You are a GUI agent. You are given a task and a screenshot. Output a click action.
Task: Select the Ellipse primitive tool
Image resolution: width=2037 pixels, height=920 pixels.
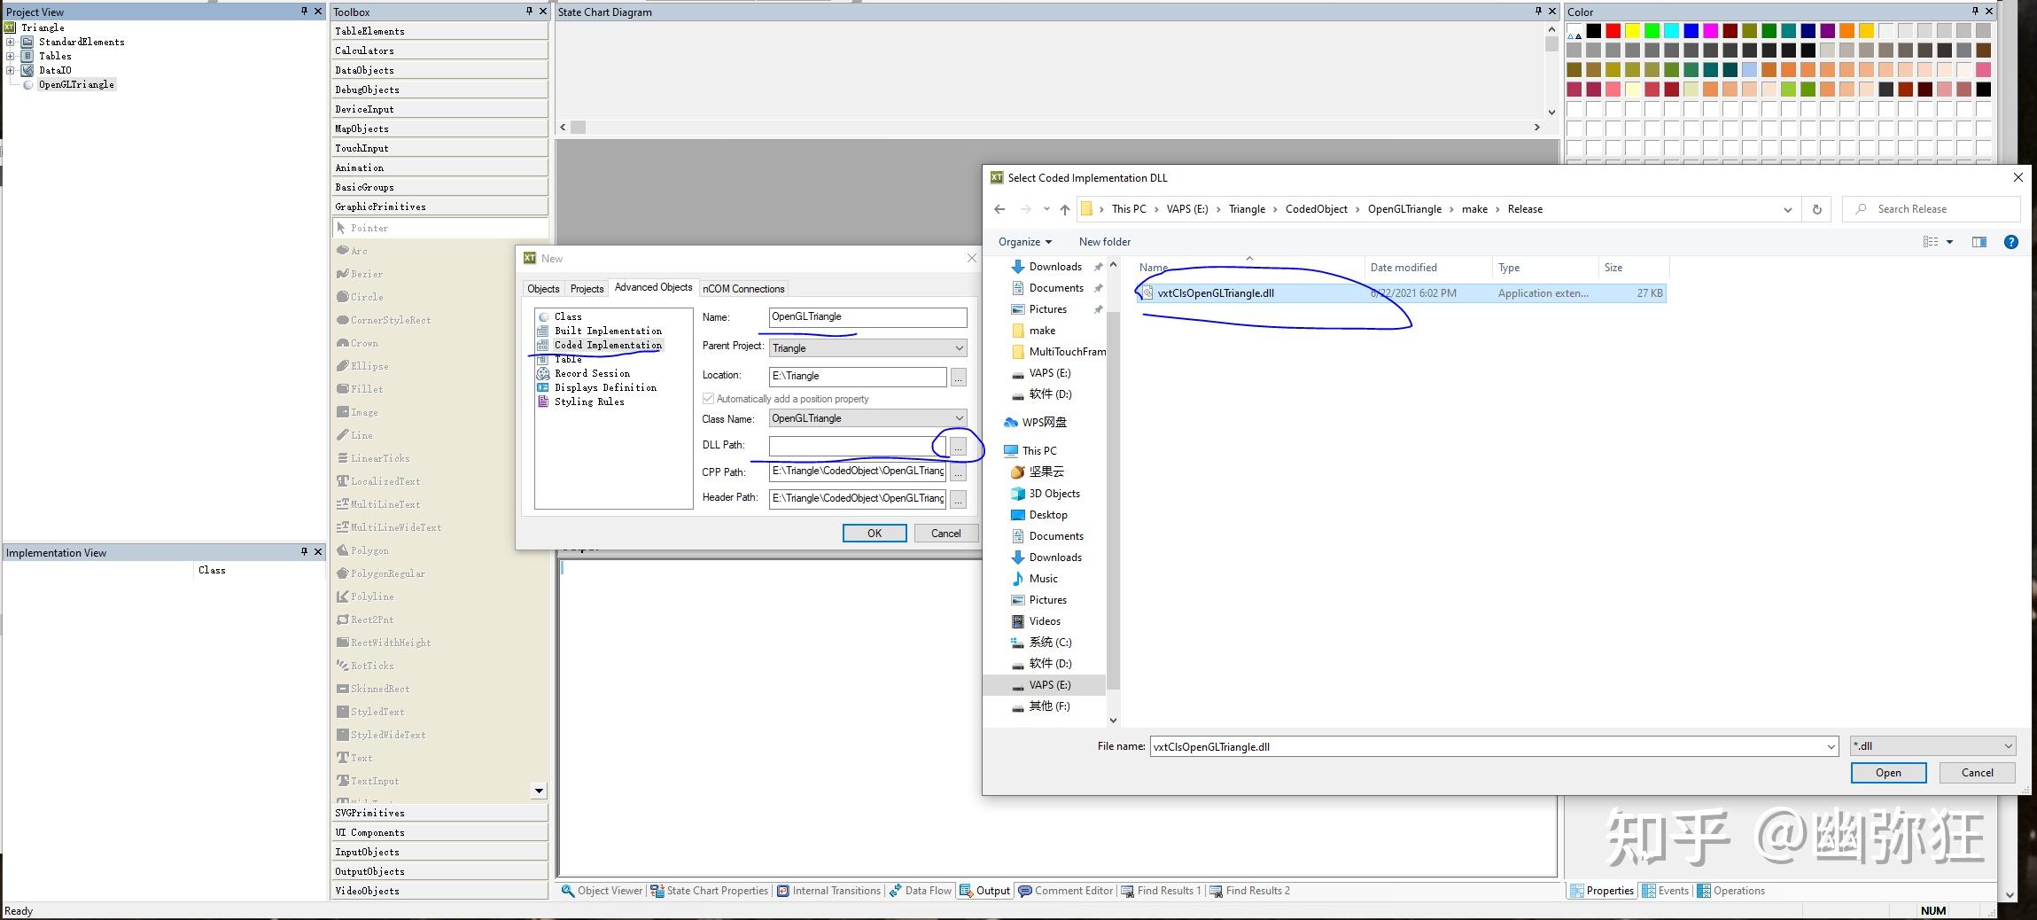pos(365,365)
